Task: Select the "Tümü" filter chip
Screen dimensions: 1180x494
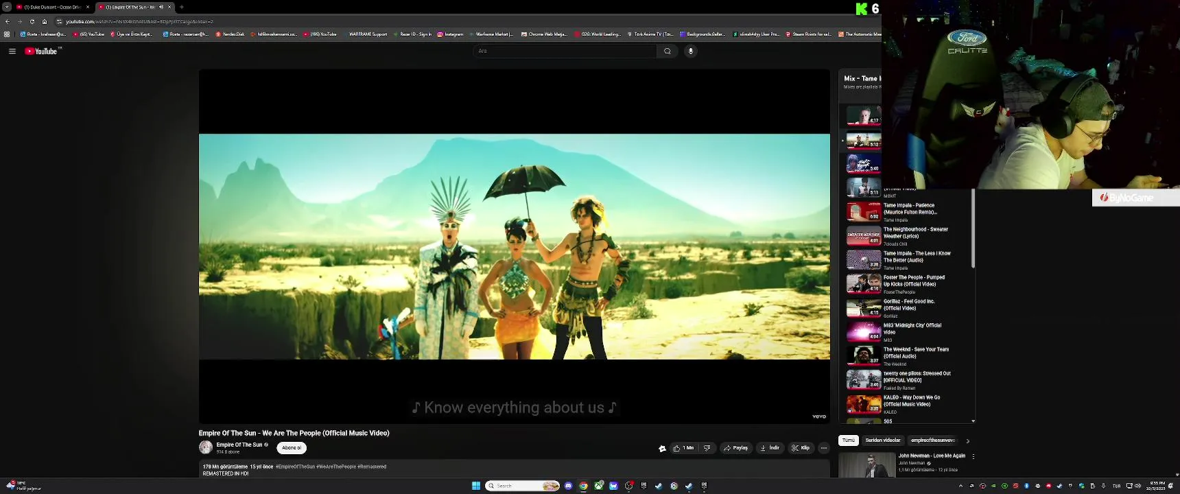Action: (x=849, y=440)
